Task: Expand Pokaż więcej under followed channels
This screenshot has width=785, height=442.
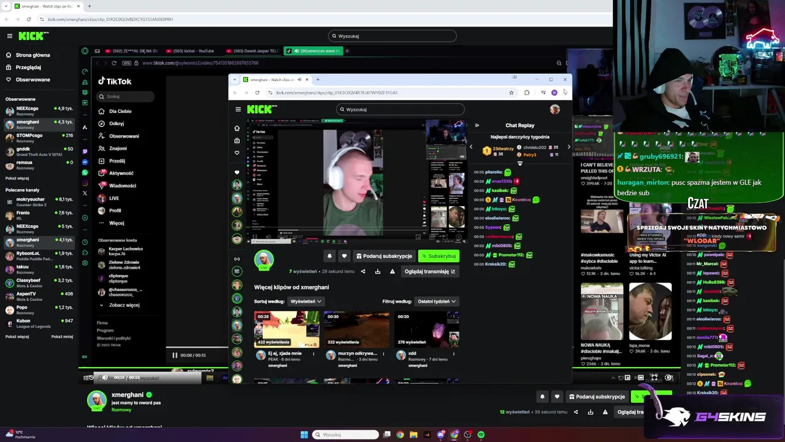Action: (x=17, y=178)
